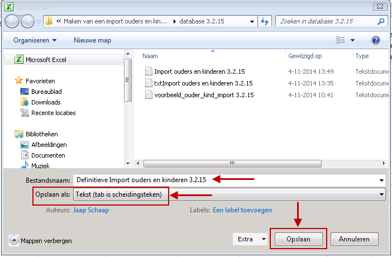
Task: Expand the Extra dropdown menu
Action: click(250, 239)
